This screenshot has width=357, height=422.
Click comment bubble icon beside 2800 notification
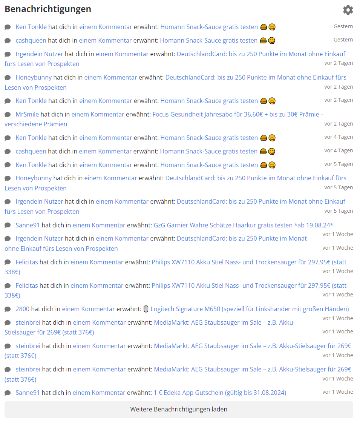(8, 309)
